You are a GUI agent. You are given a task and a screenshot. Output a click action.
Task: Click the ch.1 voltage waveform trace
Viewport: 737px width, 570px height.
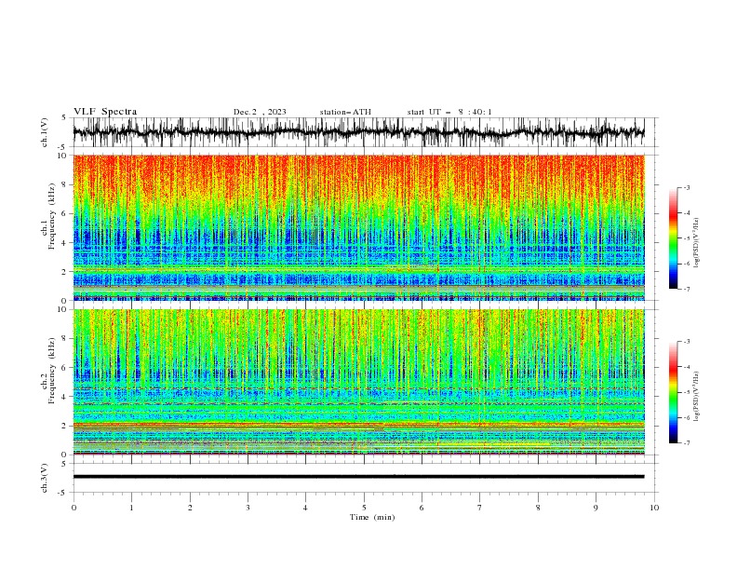tap(358, 132)
